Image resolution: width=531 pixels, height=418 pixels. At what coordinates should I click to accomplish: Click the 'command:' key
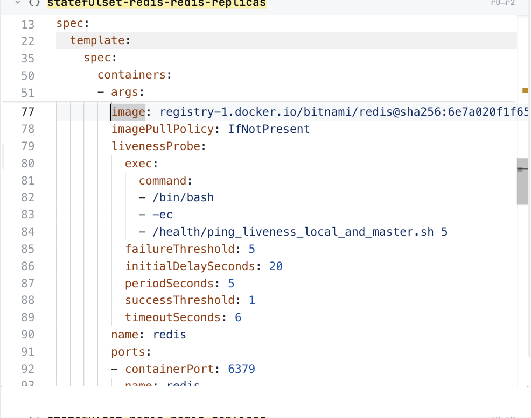coord(165,181)
